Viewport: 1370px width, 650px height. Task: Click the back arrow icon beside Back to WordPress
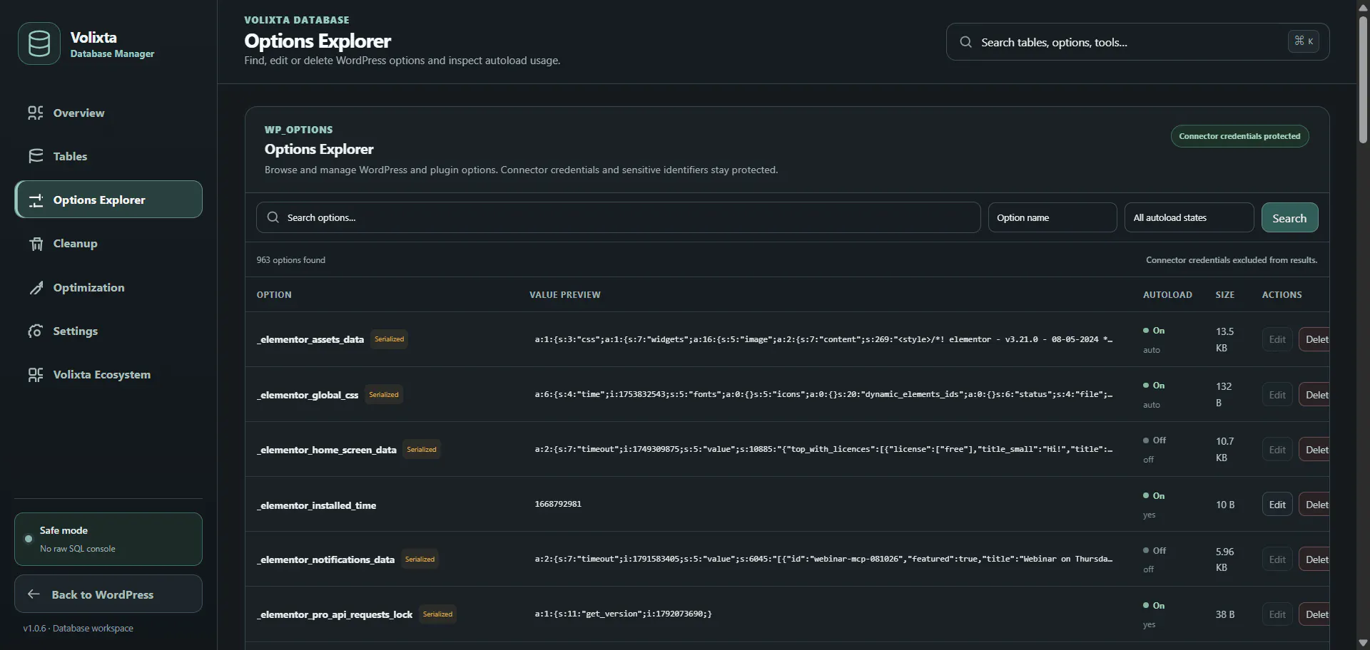pyautogui.click(x=34, y=594)
